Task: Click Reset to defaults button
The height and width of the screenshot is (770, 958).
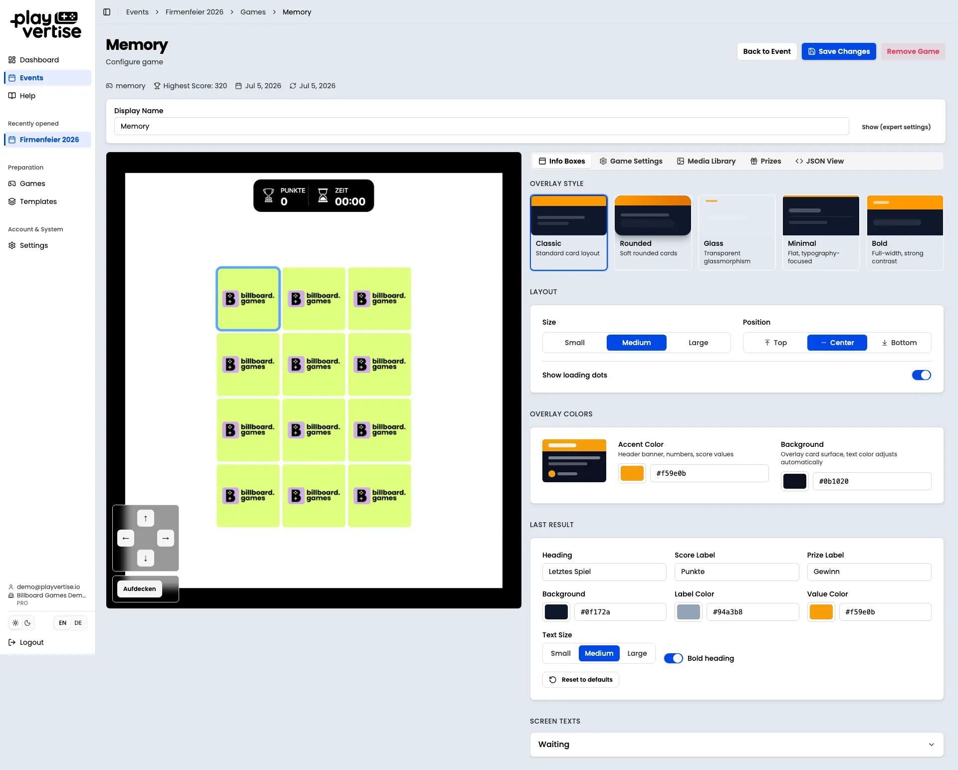Action: pyautogui.click(x=581, y=680)
